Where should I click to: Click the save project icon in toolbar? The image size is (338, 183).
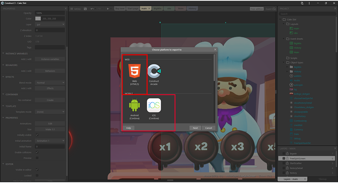click(85, 9)
